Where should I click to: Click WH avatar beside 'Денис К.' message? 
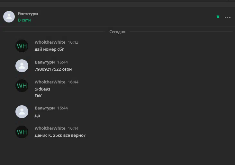pos(22,132)
